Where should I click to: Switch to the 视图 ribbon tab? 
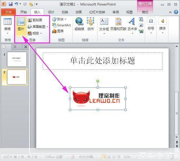[x=129, y=12]
